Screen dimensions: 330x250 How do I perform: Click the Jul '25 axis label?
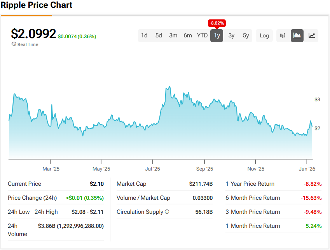(153, 169)
